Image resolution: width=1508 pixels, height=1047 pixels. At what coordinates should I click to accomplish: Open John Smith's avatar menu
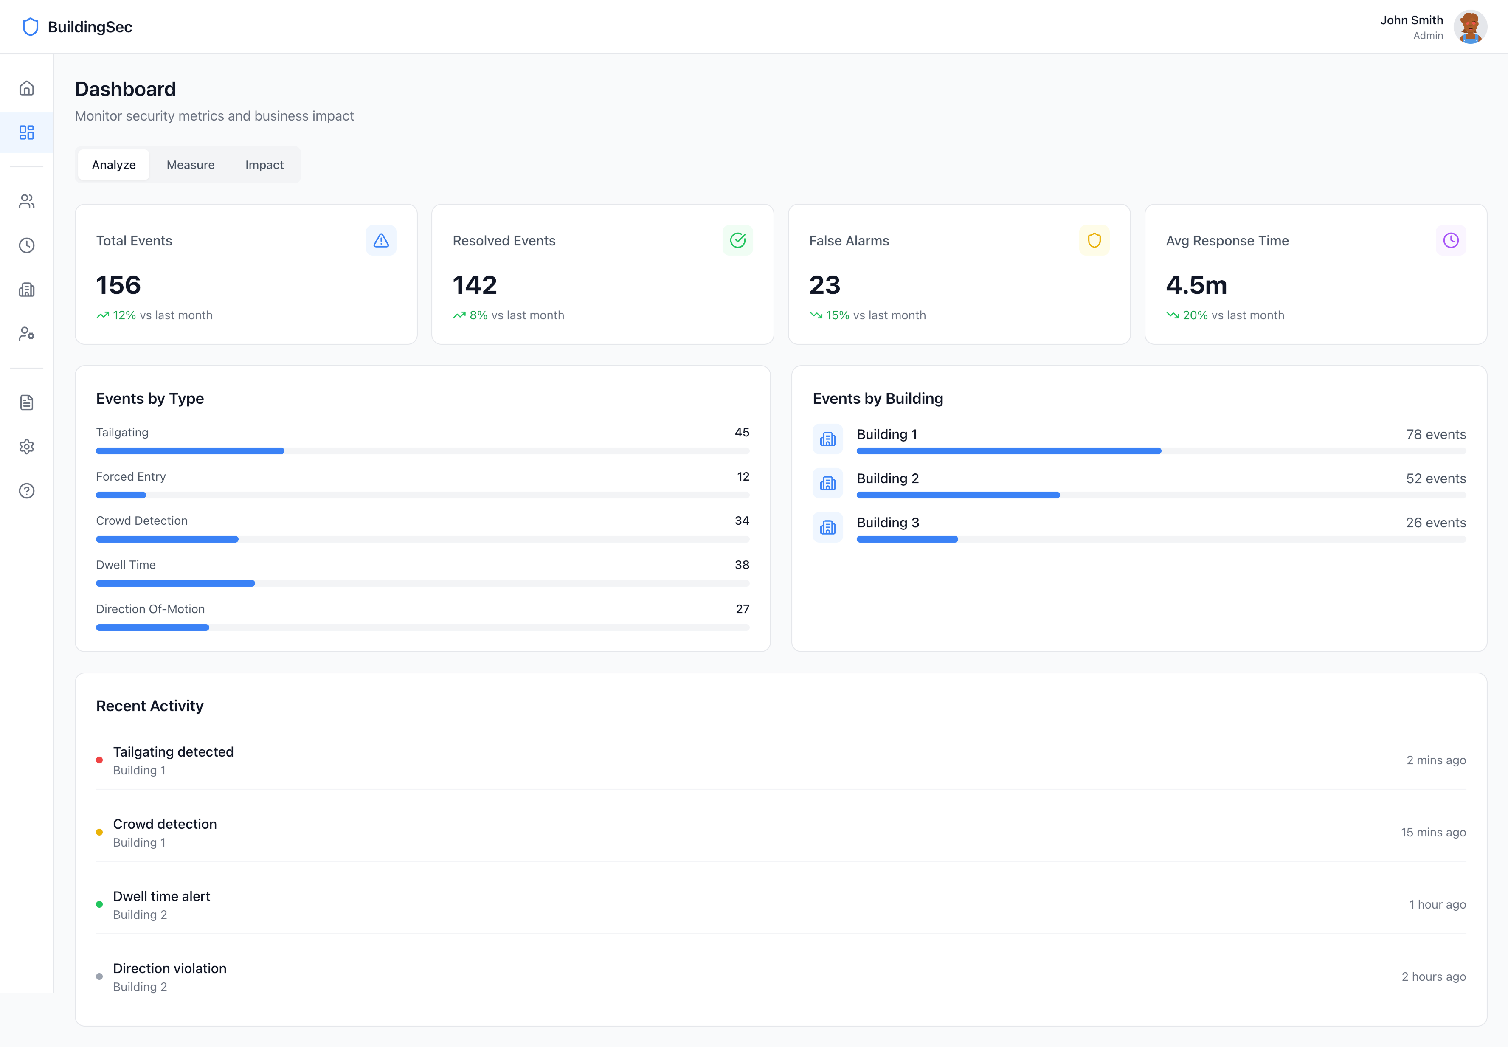[x=1470, y=27]
